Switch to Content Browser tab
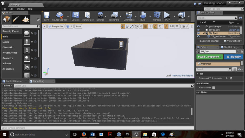 click(x=14, y=81)
